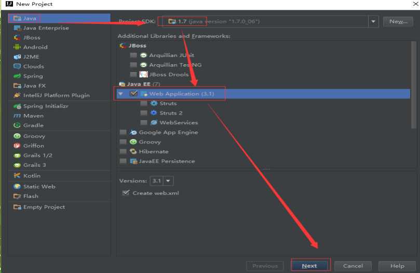This screenshot has height=273, width=420.
Task: Check the Hibernate checkbox
Action: click(123, 152)
